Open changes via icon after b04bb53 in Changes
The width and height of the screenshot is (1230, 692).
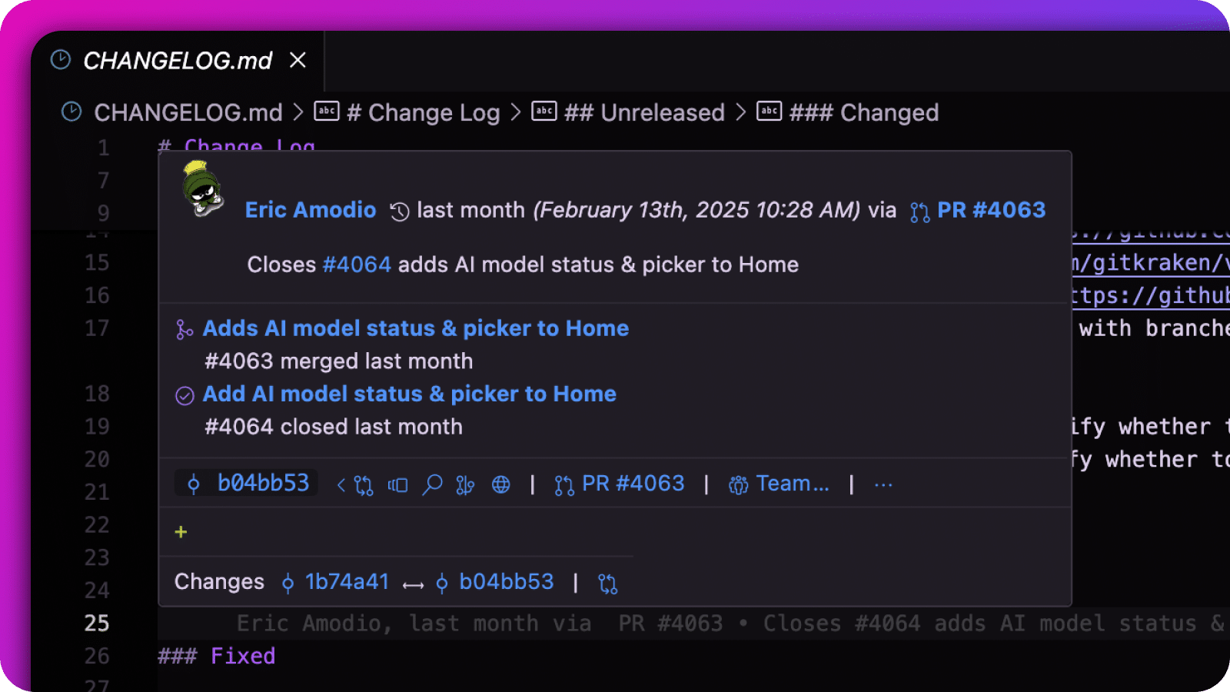(607, 582)
